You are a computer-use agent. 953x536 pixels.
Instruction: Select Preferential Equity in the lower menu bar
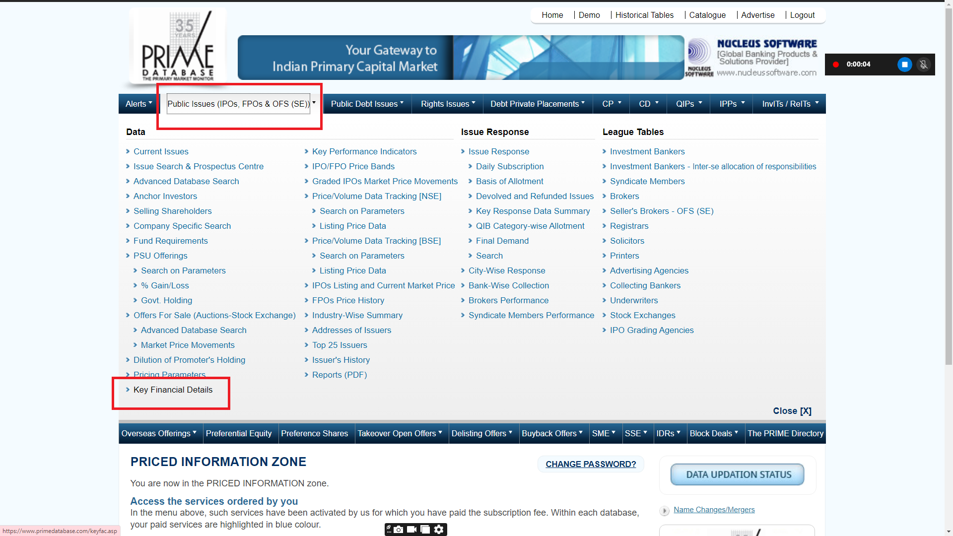(x=238, y=433)
